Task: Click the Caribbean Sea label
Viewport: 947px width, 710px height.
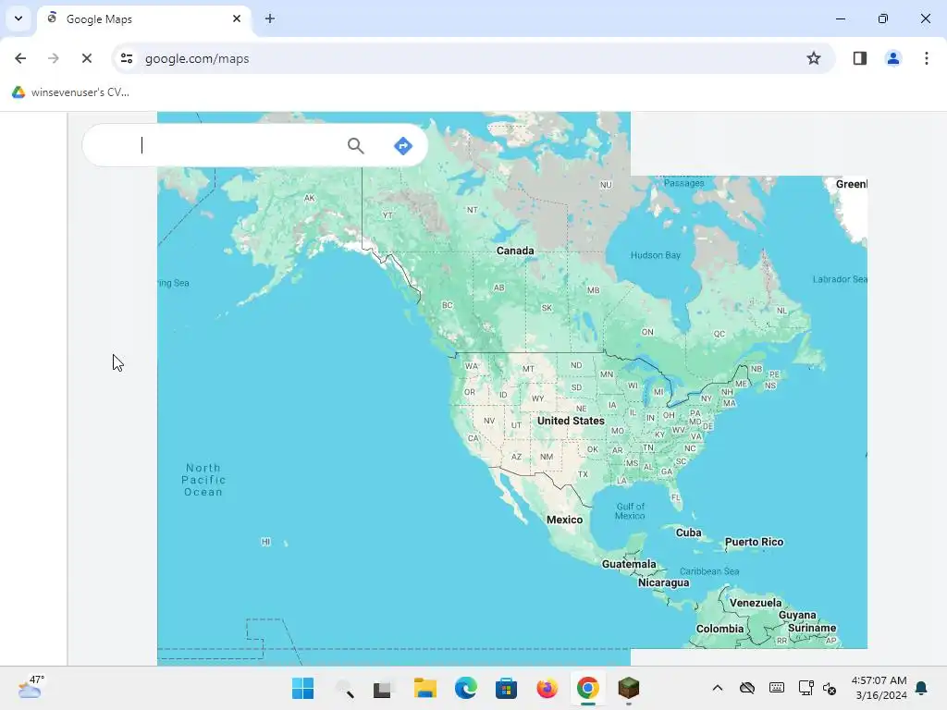Action: (709, 571)
